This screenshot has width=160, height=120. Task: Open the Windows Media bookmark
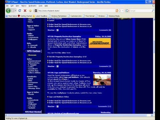click(113, 16)
